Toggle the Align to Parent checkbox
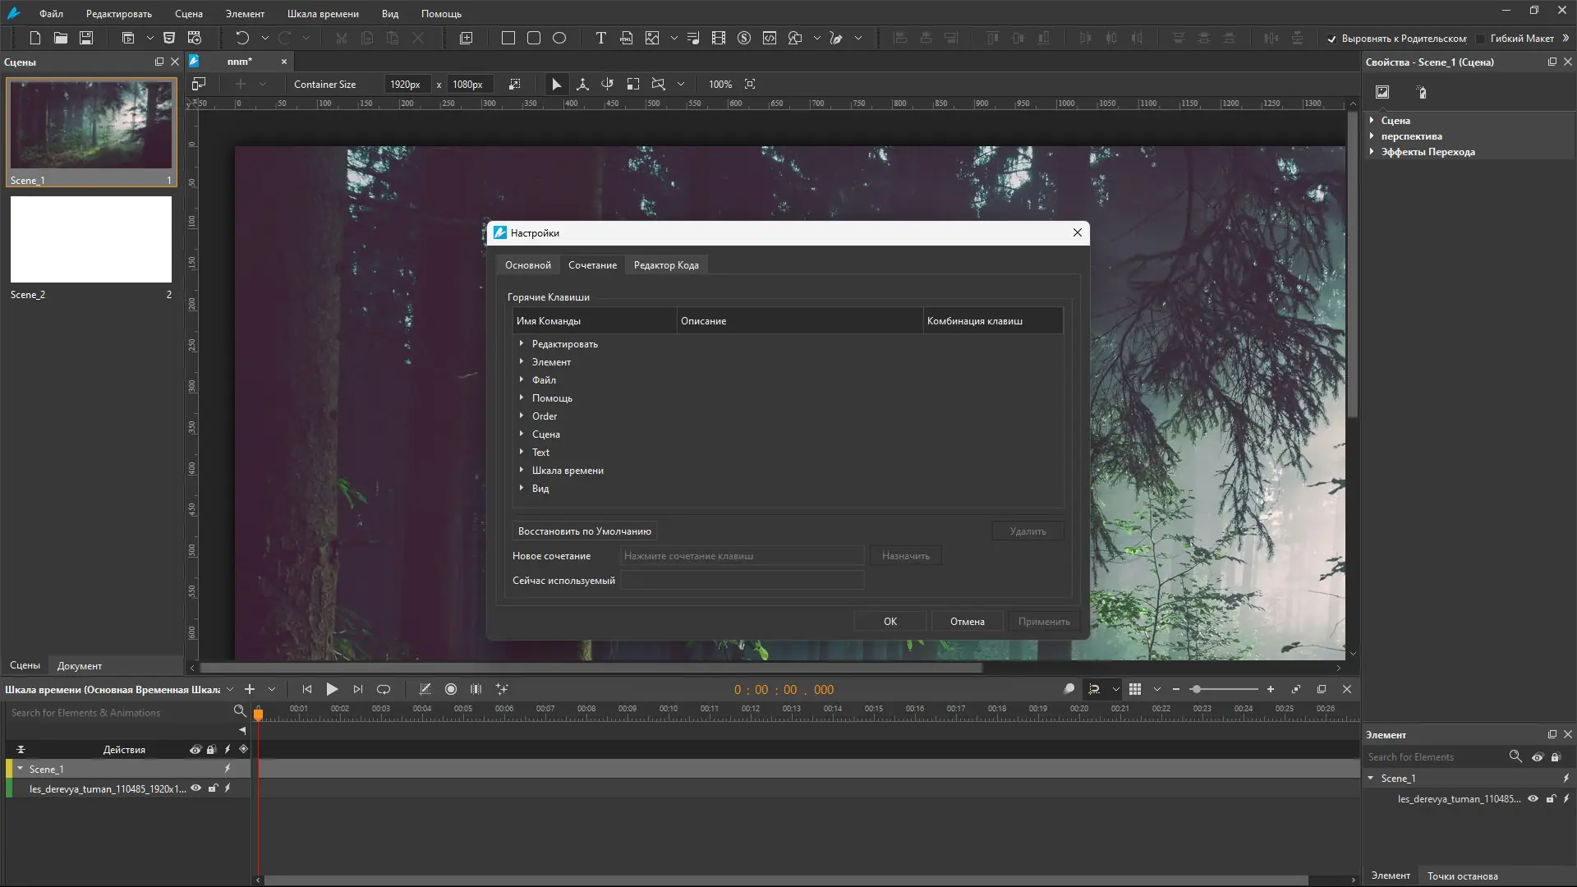 1331,39
